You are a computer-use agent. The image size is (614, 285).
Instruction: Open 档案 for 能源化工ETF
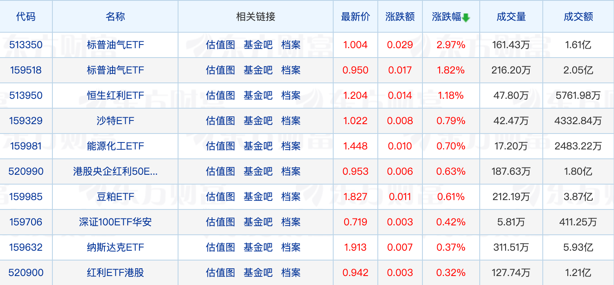[x=291, y=146]
